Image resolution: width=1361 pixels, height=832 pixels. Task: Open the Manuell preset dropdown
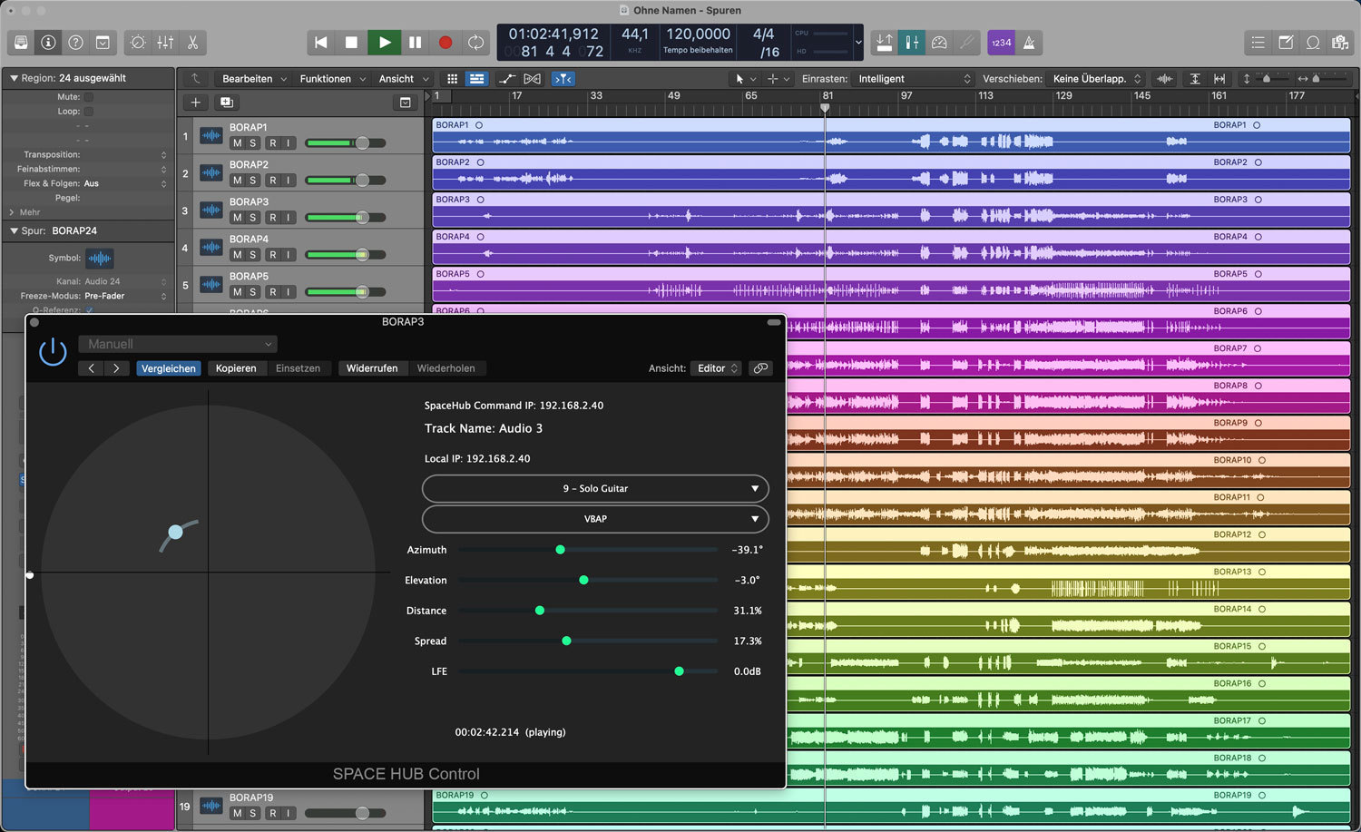click(178, 344)
